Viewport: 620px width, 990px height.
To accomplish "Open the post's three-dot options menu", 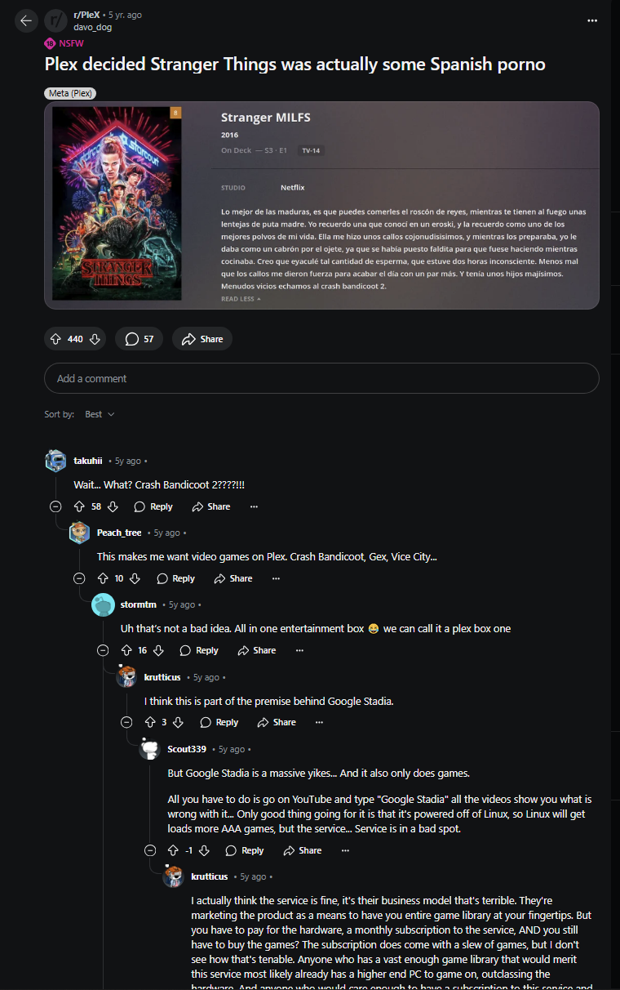I will [x=592, y=20].
